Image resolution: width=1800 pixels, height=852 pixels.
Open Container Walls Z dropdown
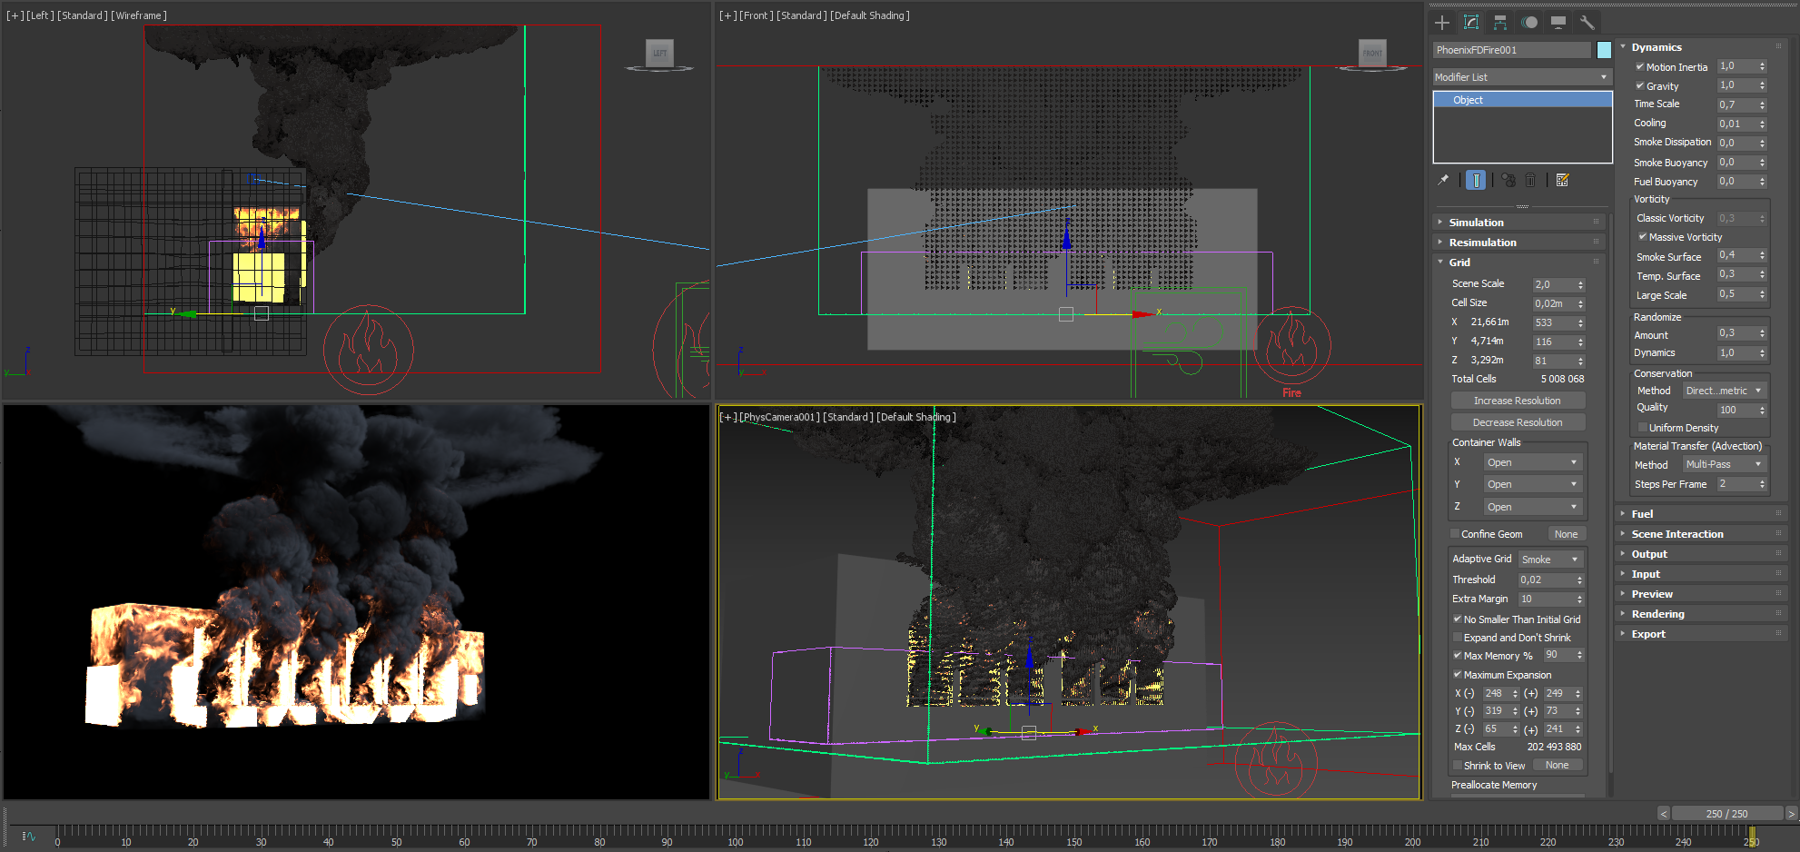[x=1533, y=507]
